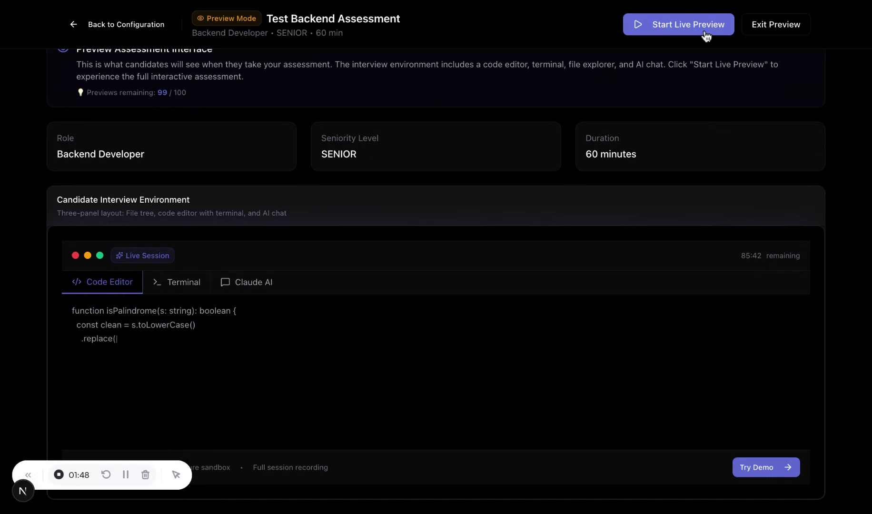The image size is (872, 514).
Task: Click the back arrow next to Back to Configuration
Action: [73, 24]
